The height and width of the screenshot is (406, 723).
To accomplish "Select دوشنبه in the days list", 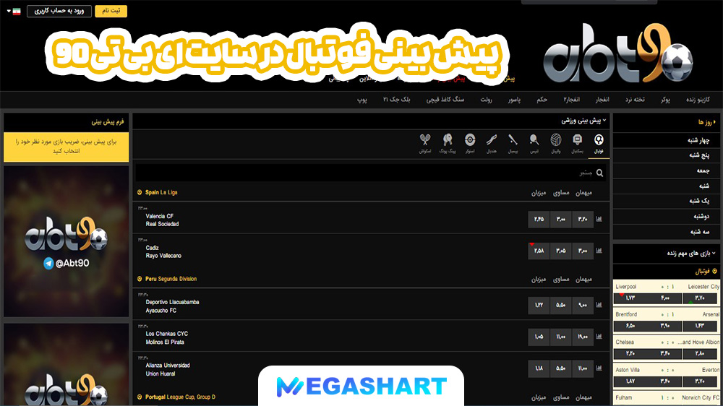I will (666, 216).
